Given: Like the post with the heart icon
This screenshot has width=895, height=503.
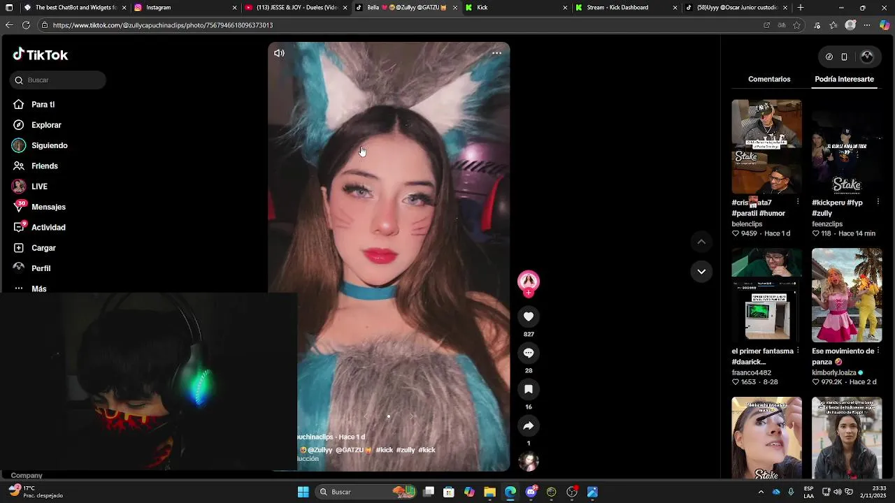Looking at the screenshot, I should tap(529, 316).
